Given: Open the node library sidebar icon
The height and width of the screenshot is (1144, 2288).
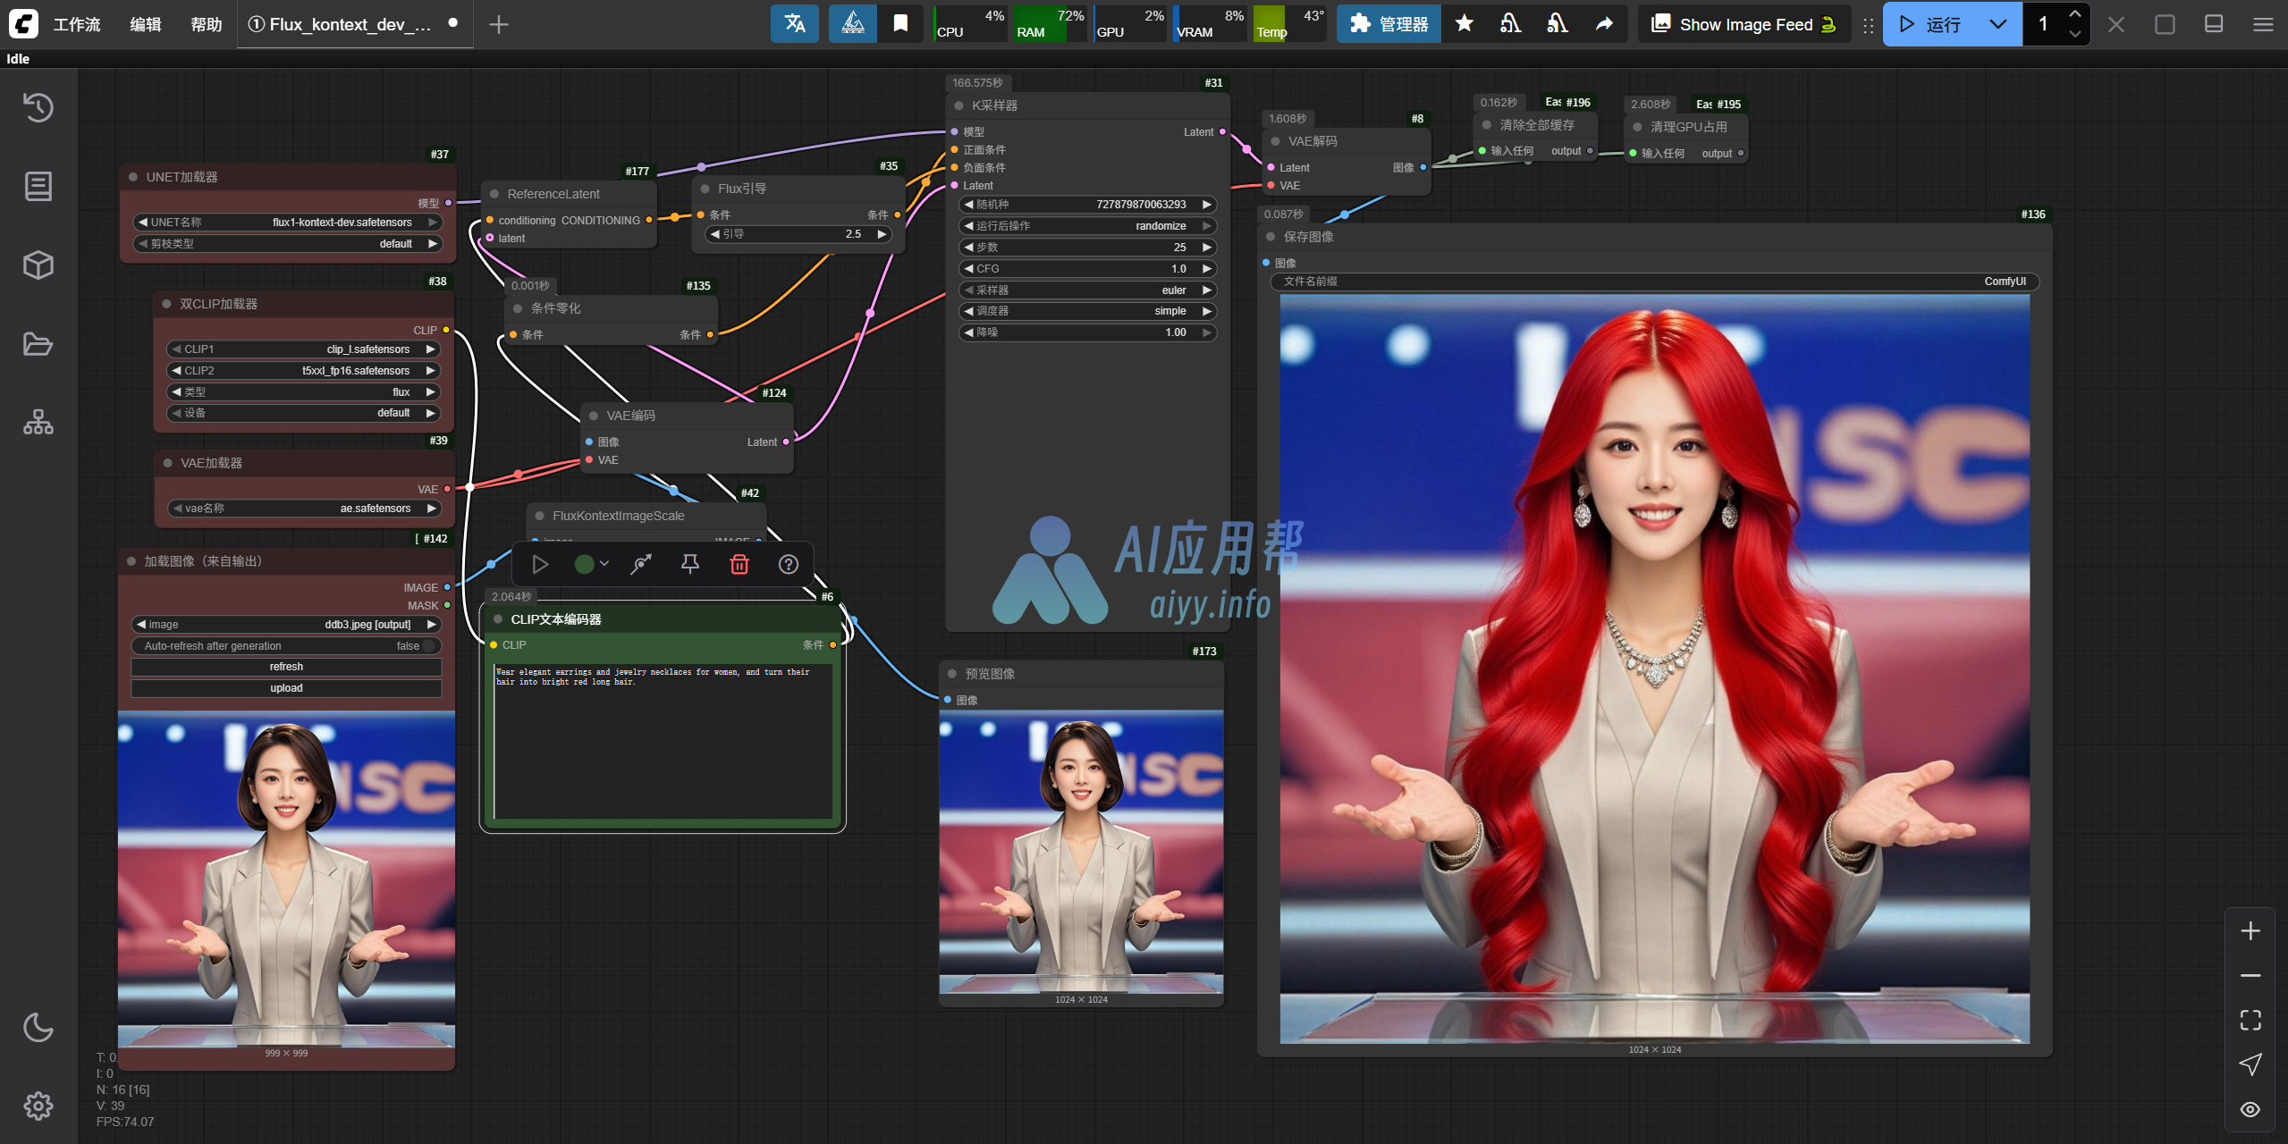Looking at the screenshot, I should 38,186.
